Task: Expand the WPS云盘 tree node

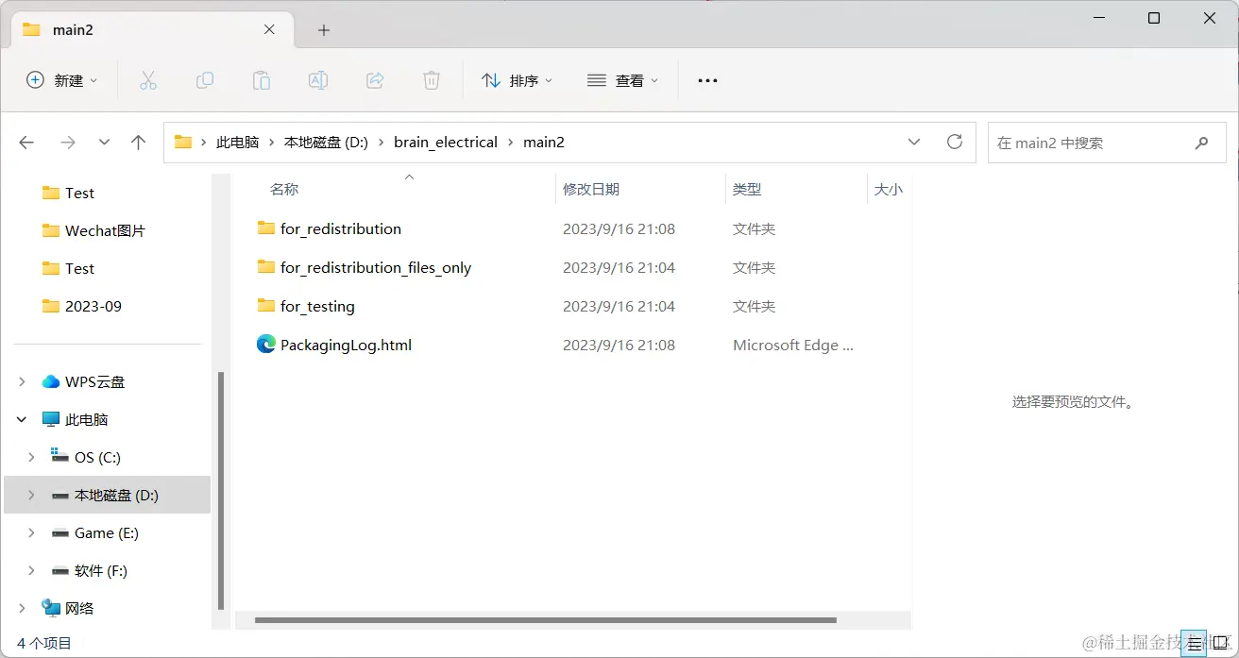Action: coord(23,381)
